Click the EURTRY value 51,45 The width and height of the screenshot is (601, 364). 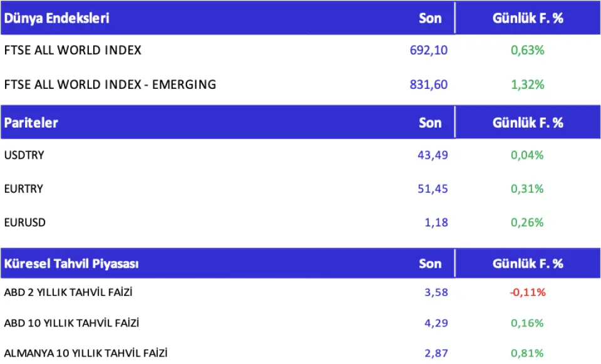tap(433, 188)
